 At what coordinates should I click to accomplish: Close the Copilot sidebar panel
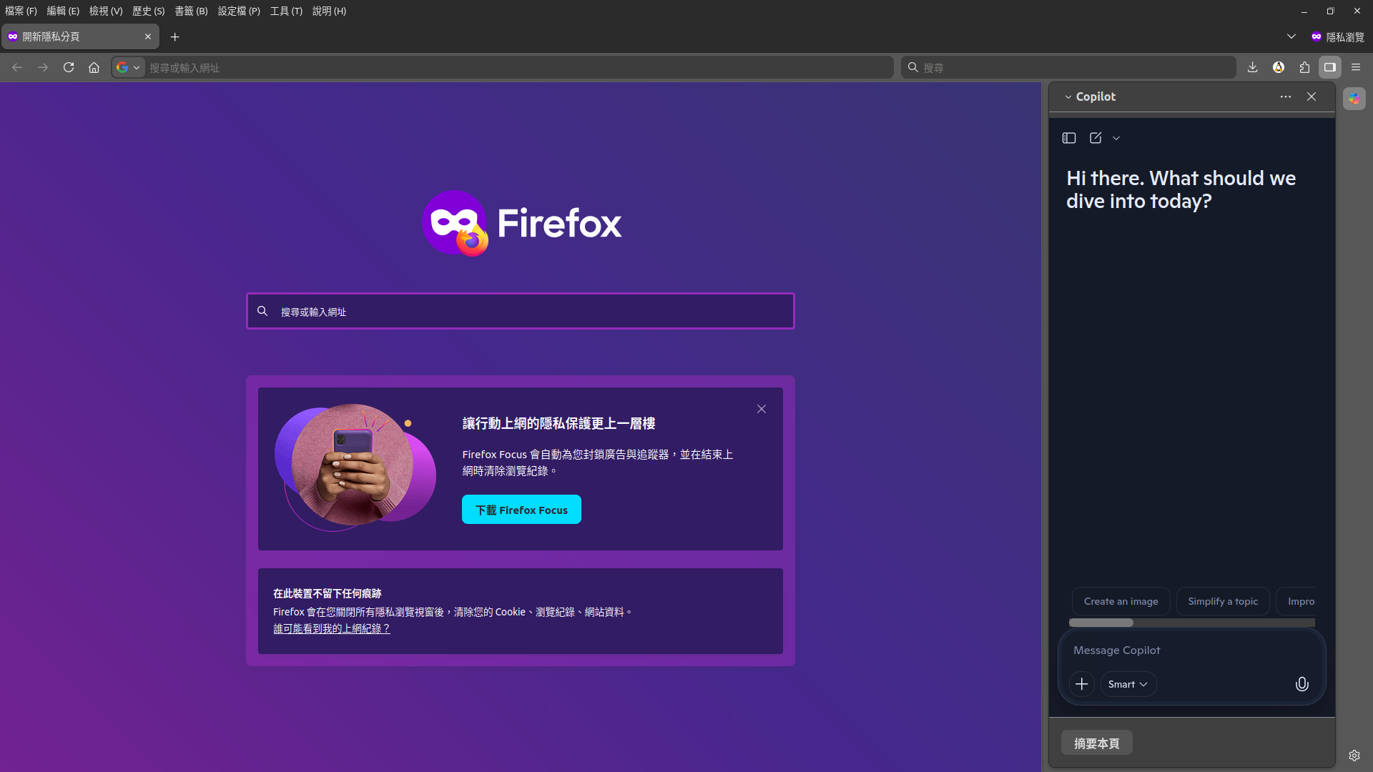pyautogui.click(x=1312, y=96)
